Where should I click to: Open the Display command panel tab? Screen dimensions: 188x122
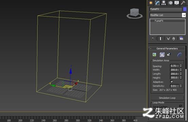point(176,3)
